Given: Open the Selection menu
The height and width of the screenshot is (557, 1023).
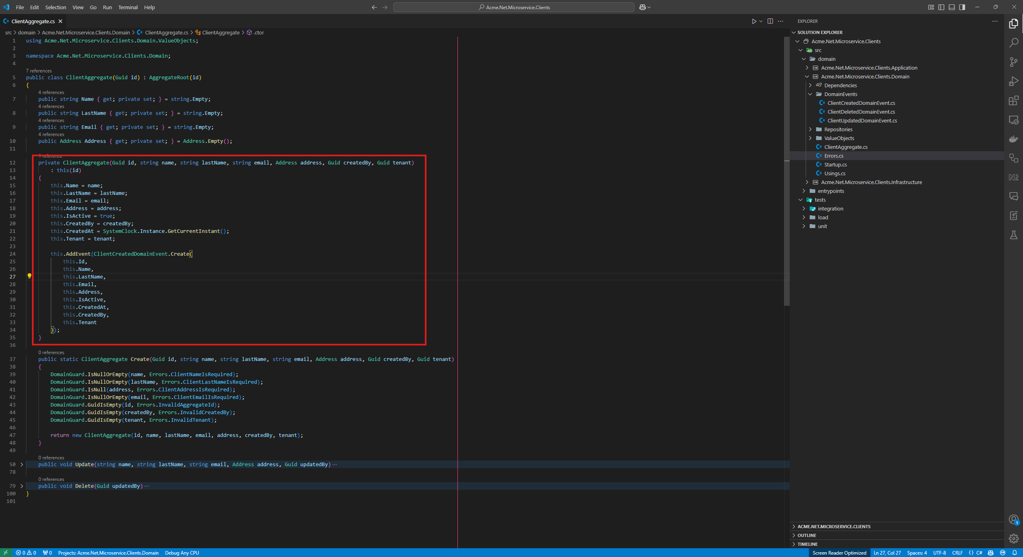Looking at the screenshot, I should (x=56, y=7).
